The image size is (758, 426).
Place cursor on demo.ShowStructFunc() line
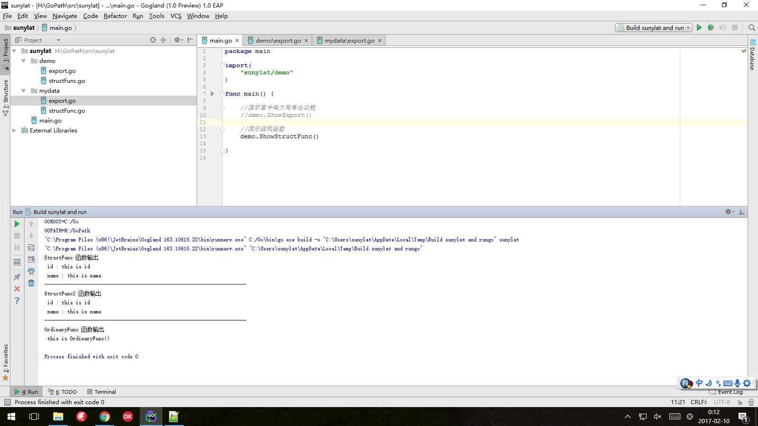(279, 136)
